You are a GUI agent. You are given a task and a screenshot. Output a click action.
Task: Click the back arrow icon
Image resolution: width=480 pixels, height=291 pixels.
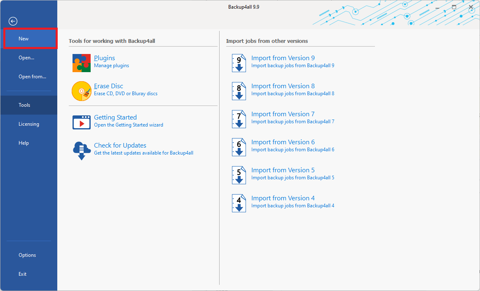13,21
